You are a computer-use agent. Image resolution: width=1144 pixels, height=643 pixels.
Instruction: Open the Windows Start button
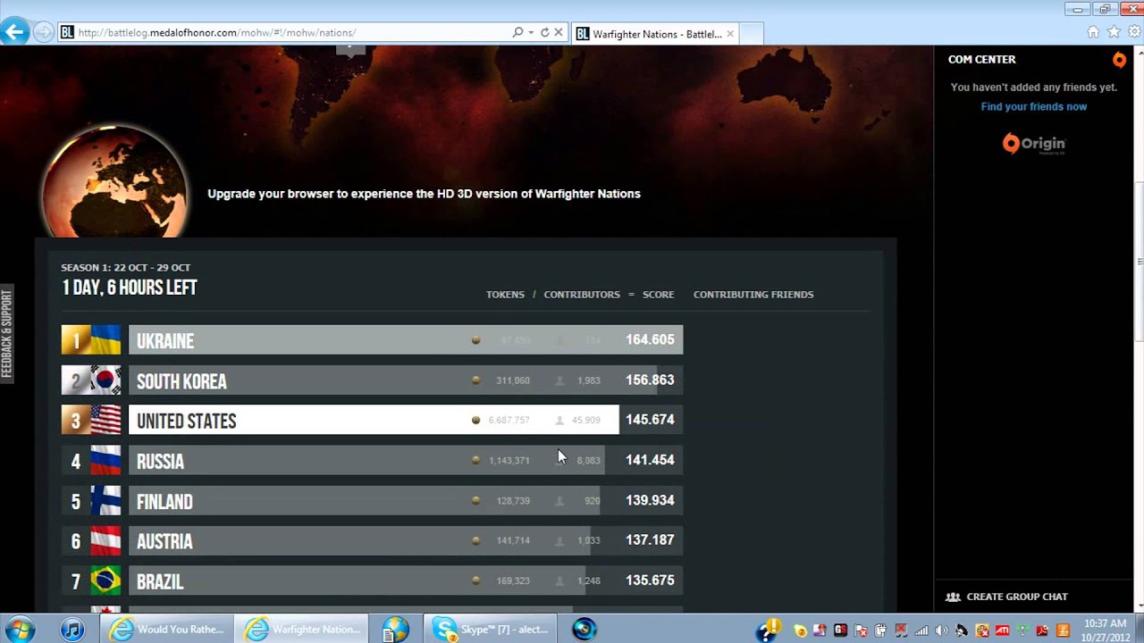pos(20,629)
